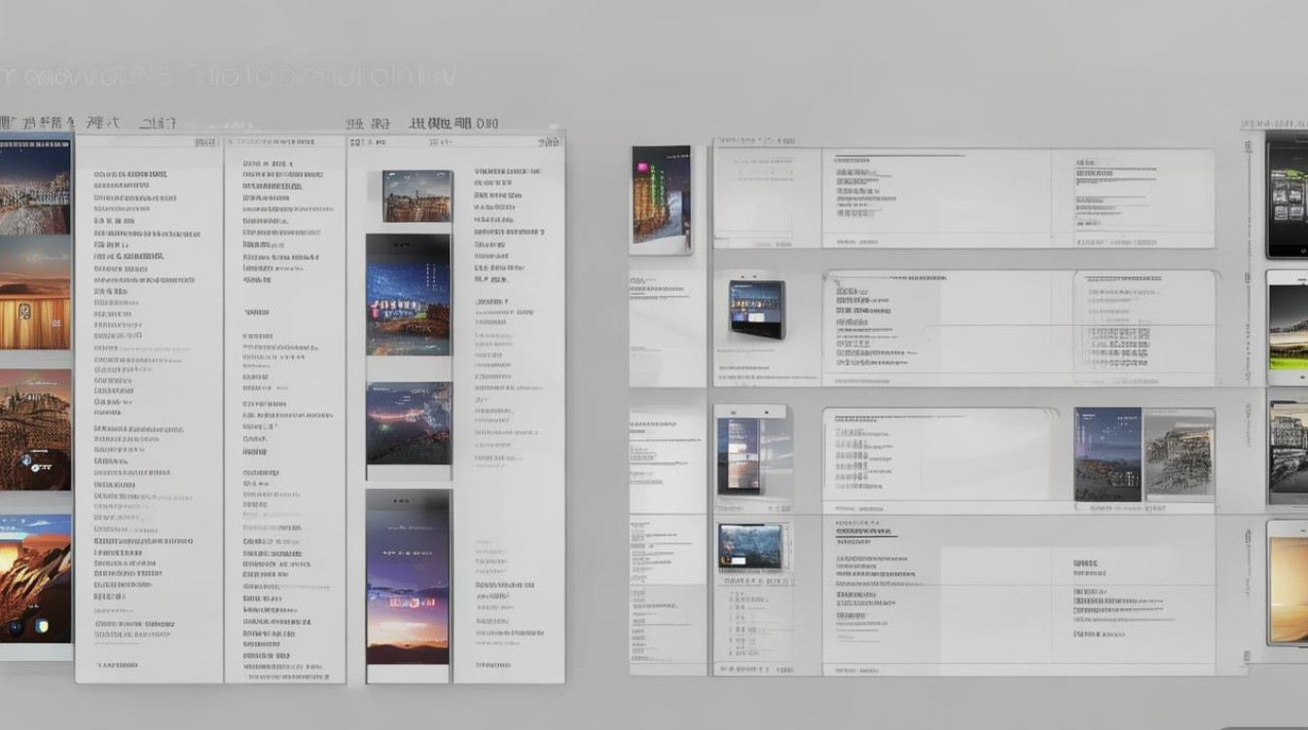Open the tilted colorful booklet cover image
The height and width of the screenshot is (730, 1308).
coord(660,198)
